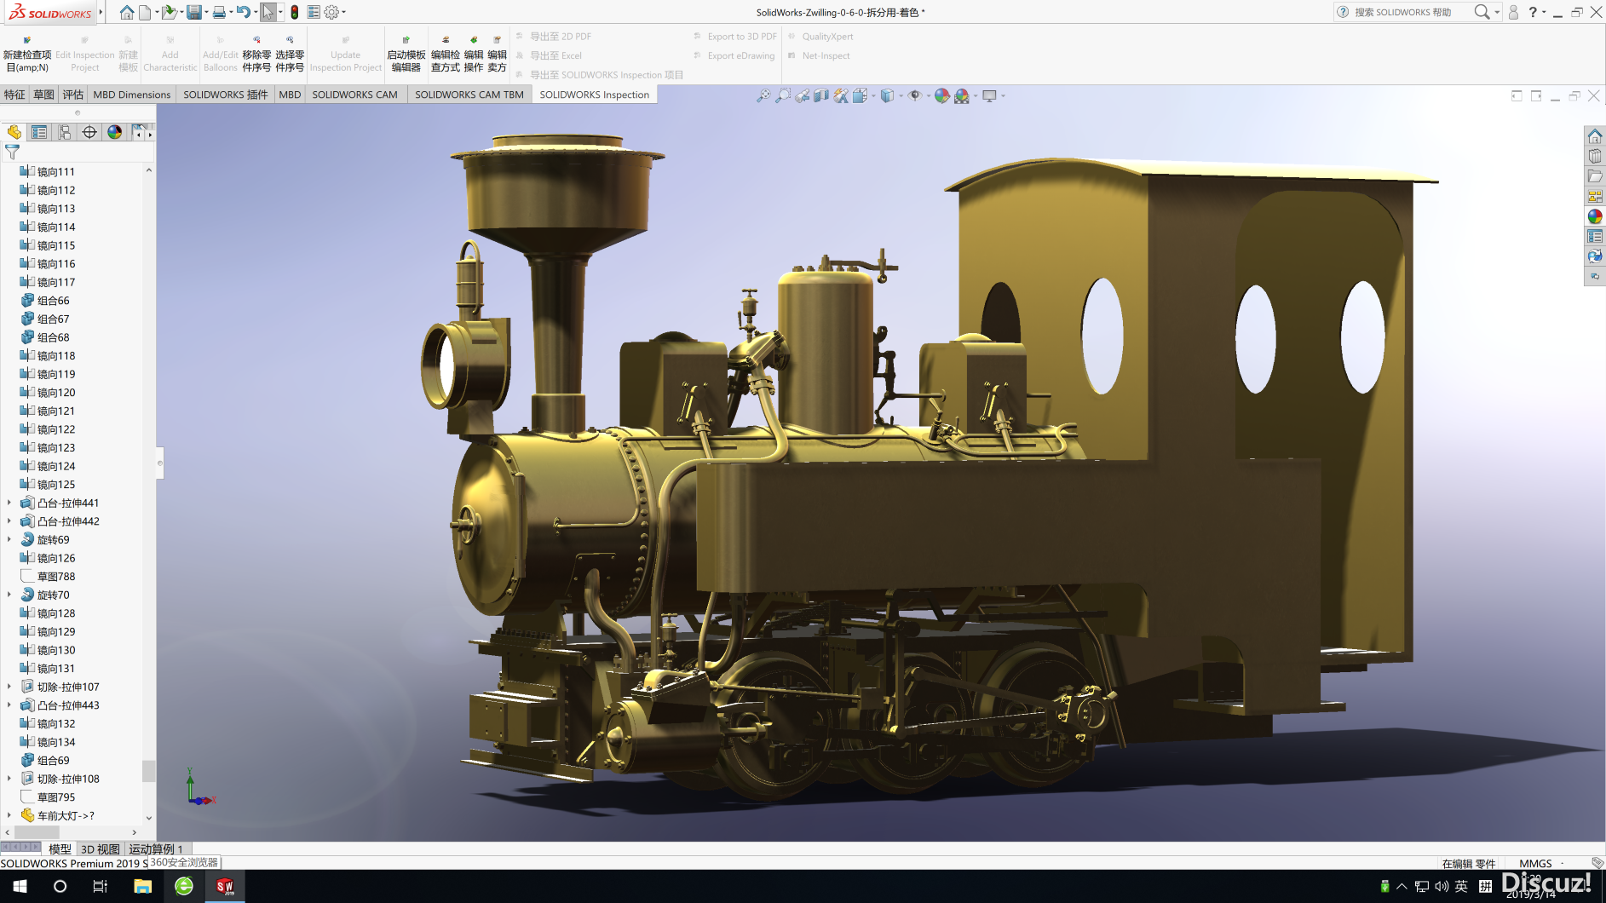This screenshot has width=1606, height=903.
Task: Open the ConfigurationManager tab icon
Action: (65, 132)
